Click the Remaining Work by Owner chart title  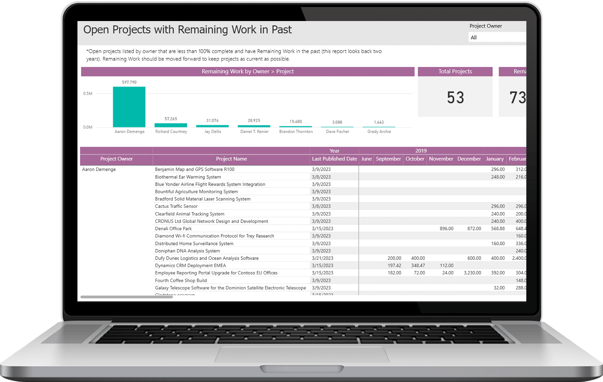point(248,71)
